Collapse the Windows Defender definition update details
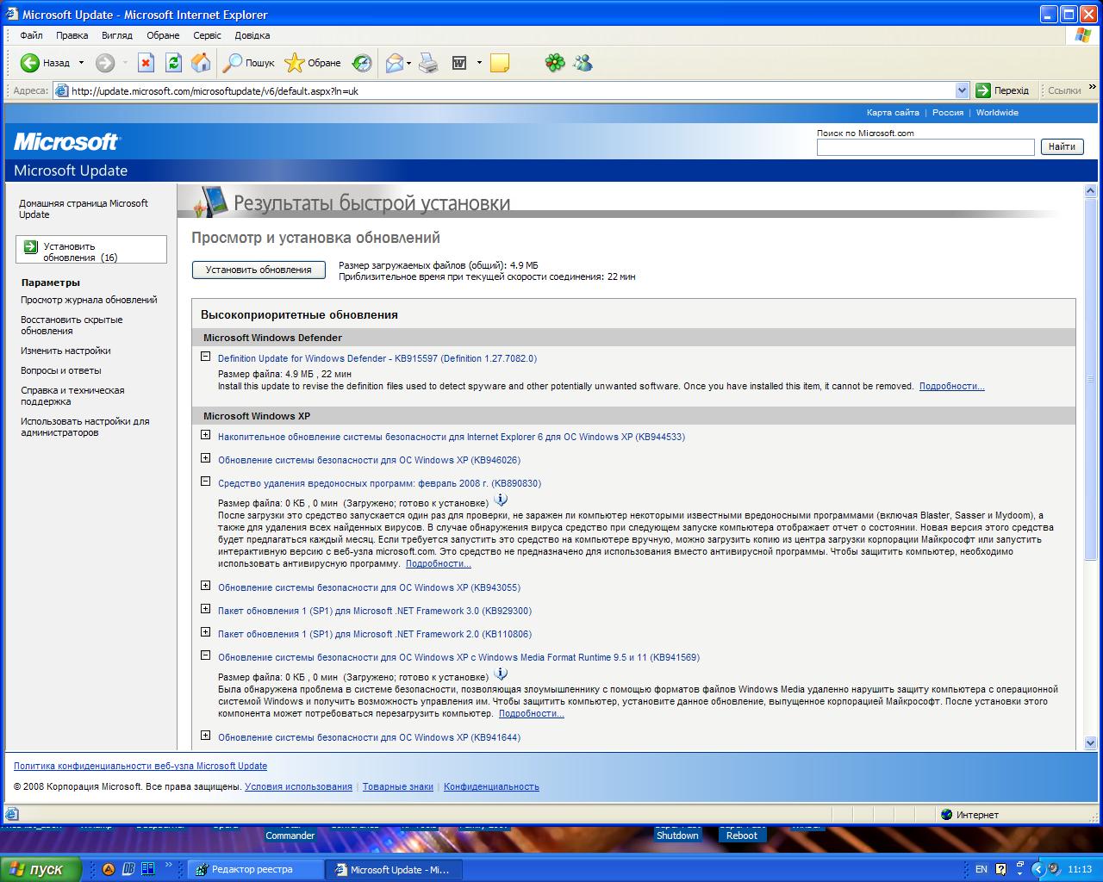Screen dimensions: 1103x882 coord(205,356)
